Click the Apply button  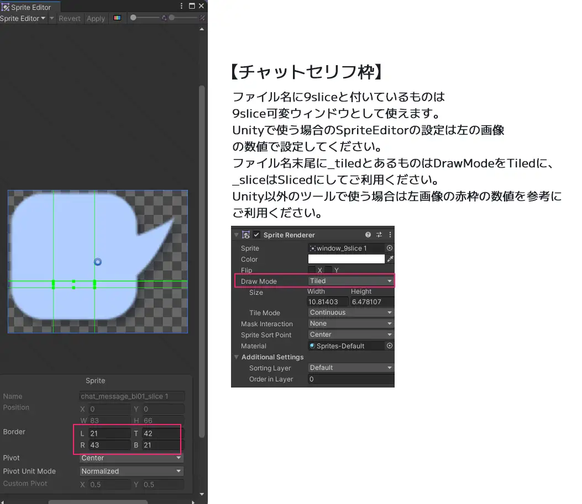pos(95,18)
